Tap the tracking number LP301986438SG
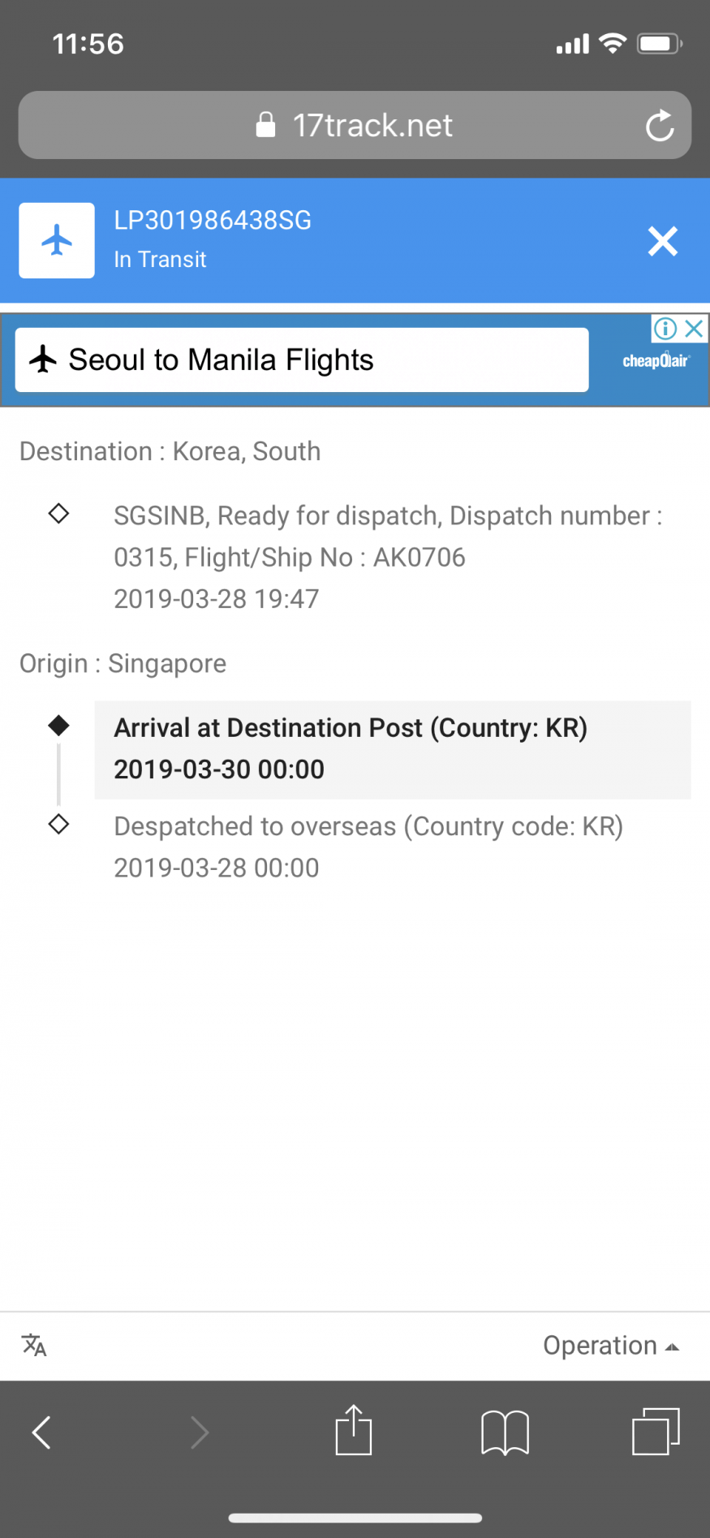Viewport: 710px width, 1538px height. point(213,221)
